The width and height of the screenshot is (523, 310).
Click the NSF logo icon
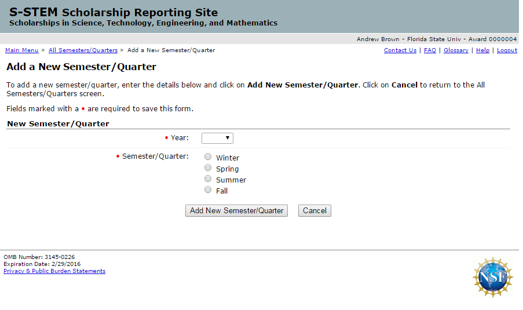[493, 277]
